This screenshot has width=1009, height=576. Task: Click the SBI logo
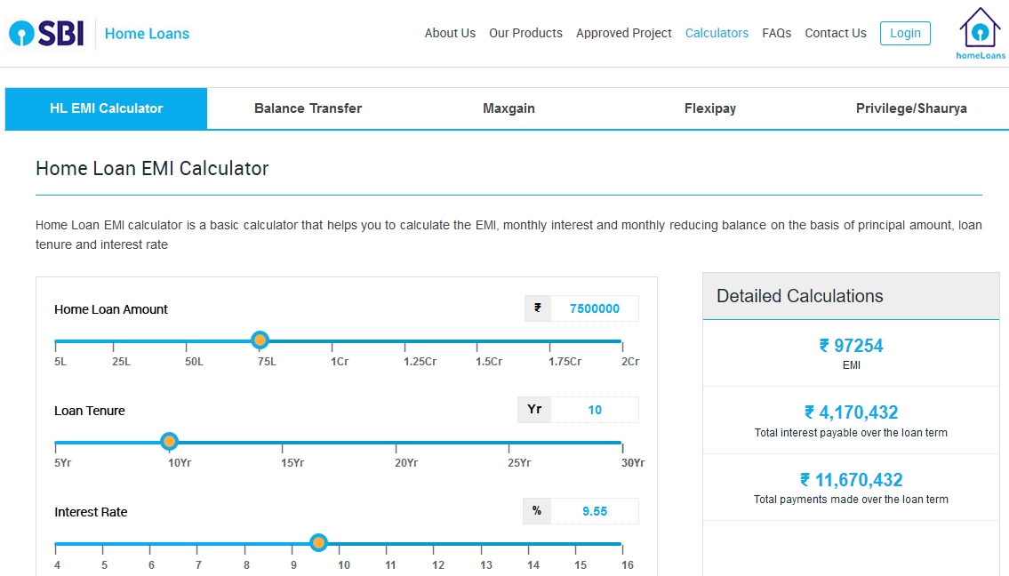click(x=46, y=34)
